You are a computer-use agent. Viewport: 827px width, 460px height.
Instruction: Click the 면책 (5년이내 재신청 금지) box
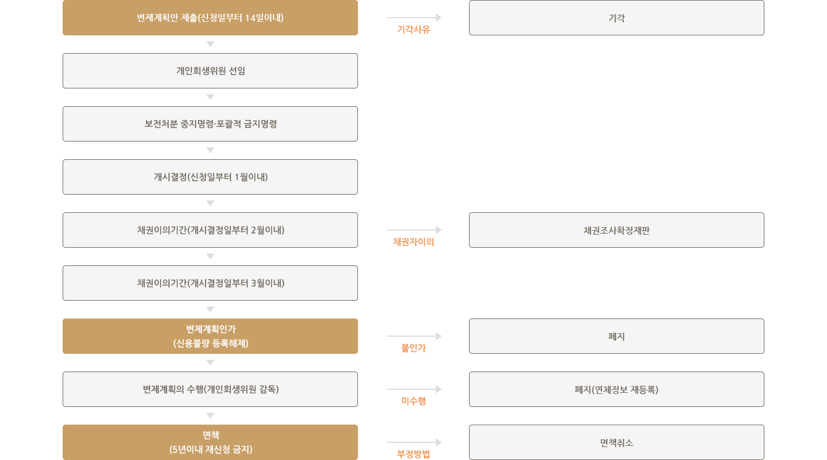tap(210, 442)
